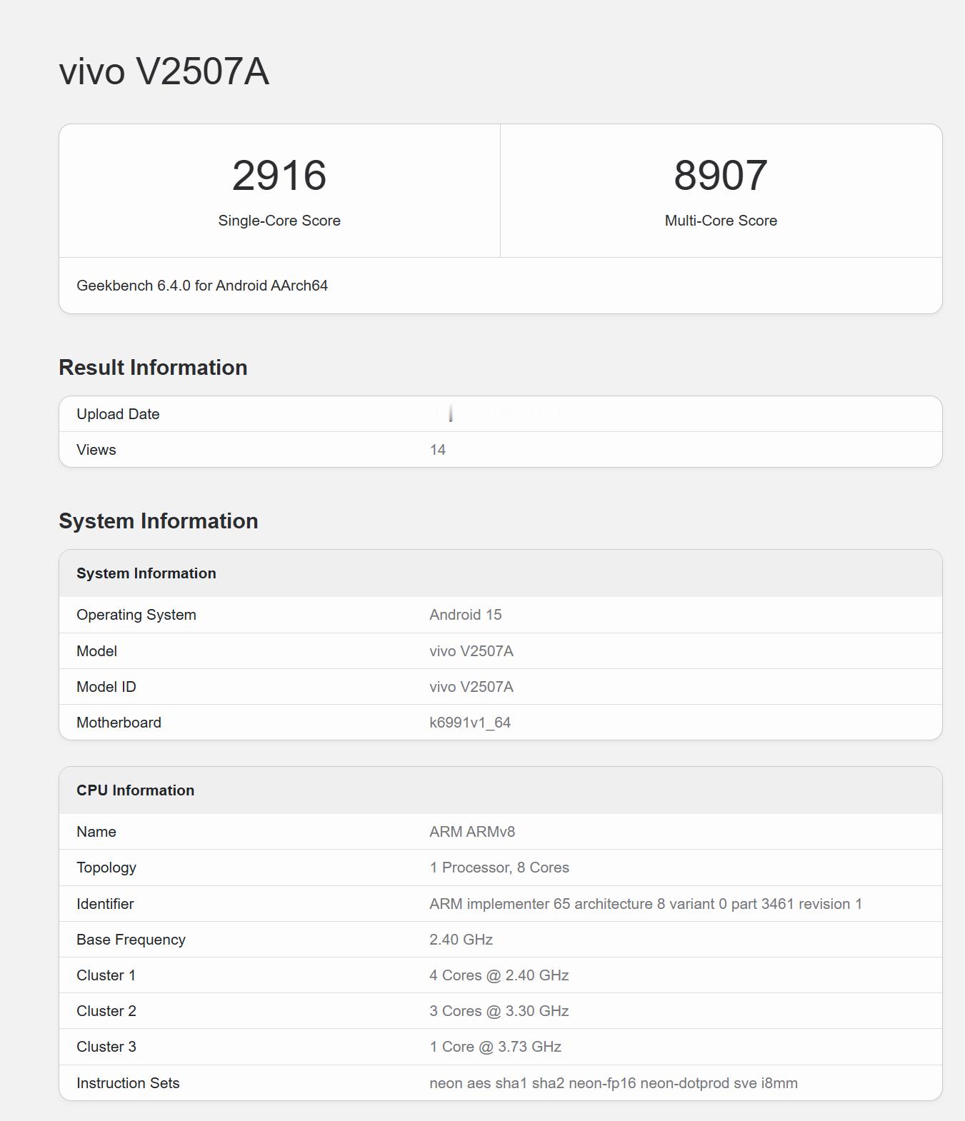
Task: Select the Model value vivo V2507A
Action: [x=471, y=651]
